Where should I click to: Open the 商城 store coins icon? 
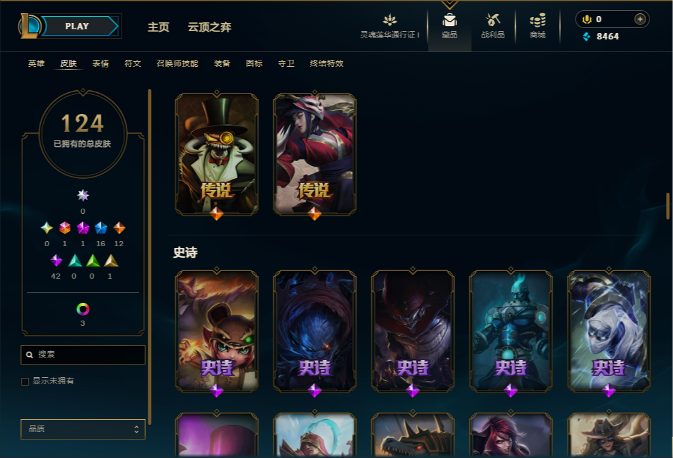click(x=537, y=20)
